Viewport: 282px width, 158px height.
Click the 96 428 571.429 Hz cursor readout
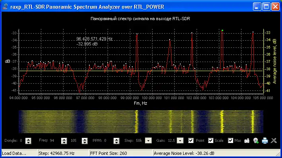(x=94, y=39)
